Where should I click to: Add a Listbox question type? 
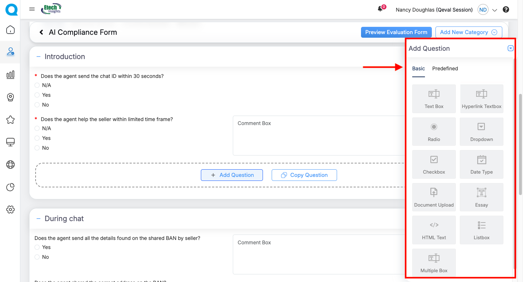(481, 230)
